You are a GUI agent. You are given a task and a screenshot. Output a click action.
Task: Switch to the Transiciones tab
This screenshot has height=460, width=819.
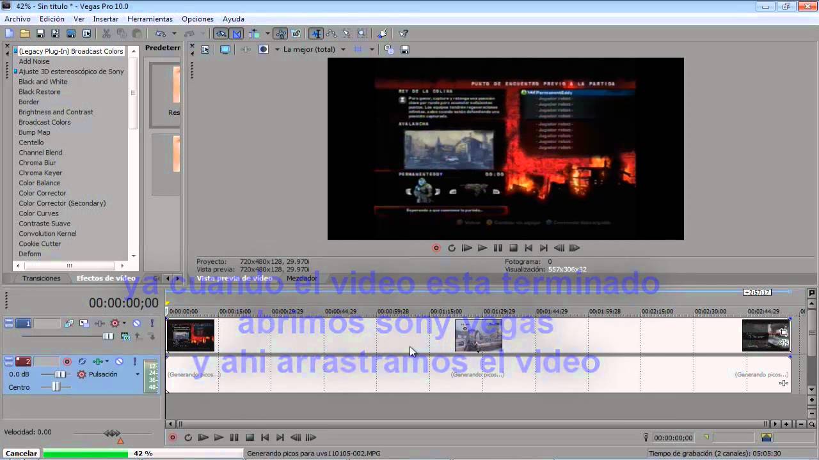pos(42,279)
